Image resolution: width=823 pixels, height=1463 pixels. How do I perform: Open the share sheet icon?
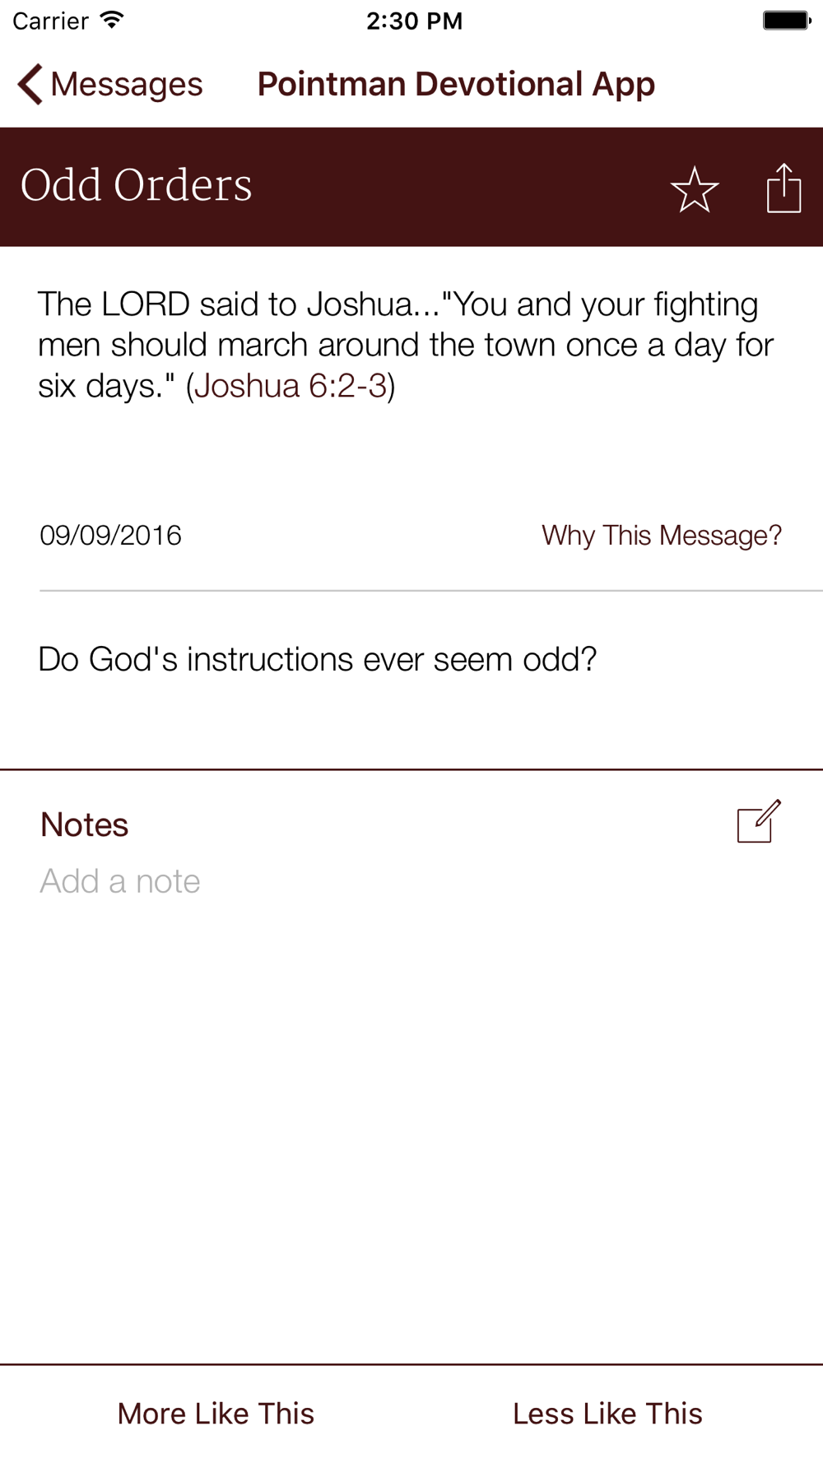point(783,188)
